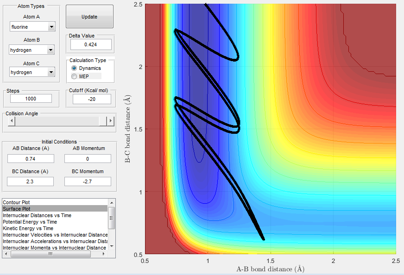This screenshot has height=275, width=404.
Task: Select Potential Energy vs Time
Action: [55, 222]
